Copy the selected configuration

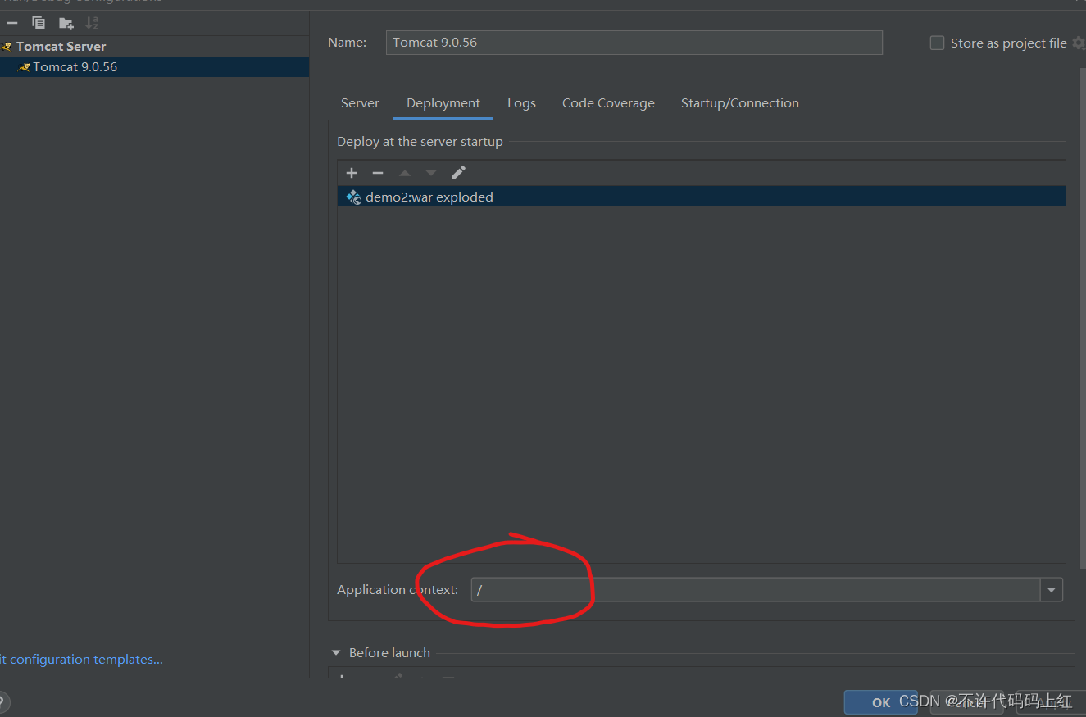tap(39, 23)
